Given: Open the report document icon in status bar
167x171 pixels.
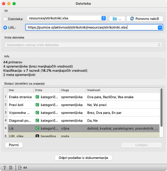Looking at the screenshot, I should (x=11, y=168).
